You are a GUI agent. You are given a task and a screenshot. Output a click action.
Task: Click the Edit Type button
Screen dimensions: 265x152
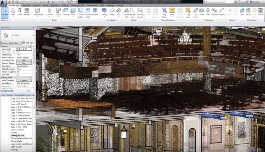pos(28,43)
